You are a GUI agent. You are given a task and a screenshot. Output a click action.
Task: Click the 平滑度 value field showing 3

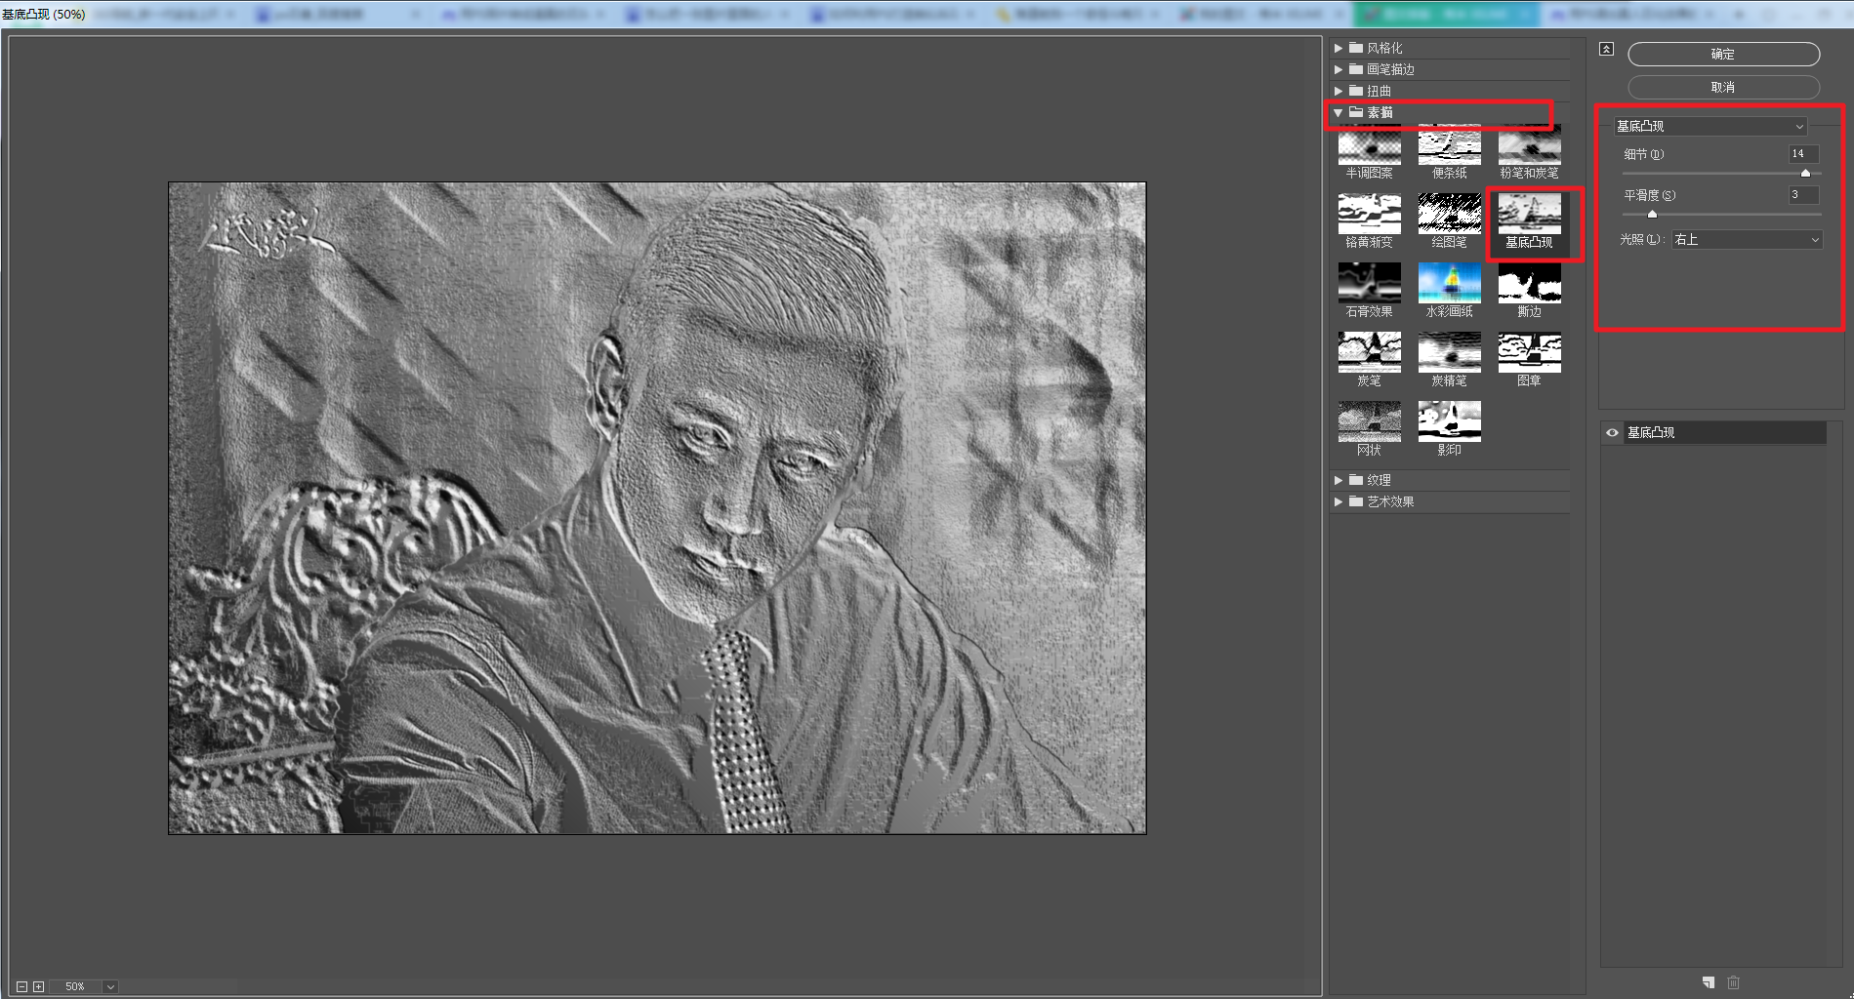1803,195
